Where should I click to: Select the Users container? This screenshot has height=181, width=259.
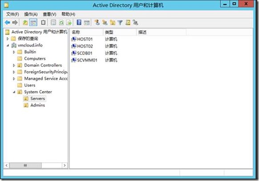pos(30,85)
